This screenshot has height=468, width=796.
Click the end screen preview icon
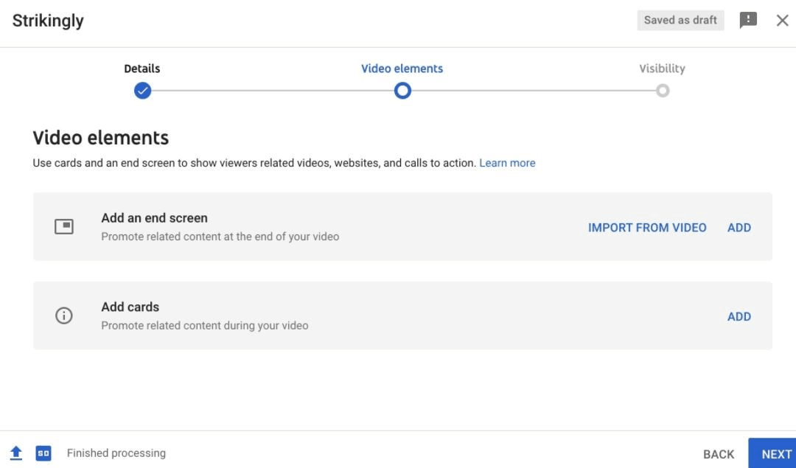64,226
